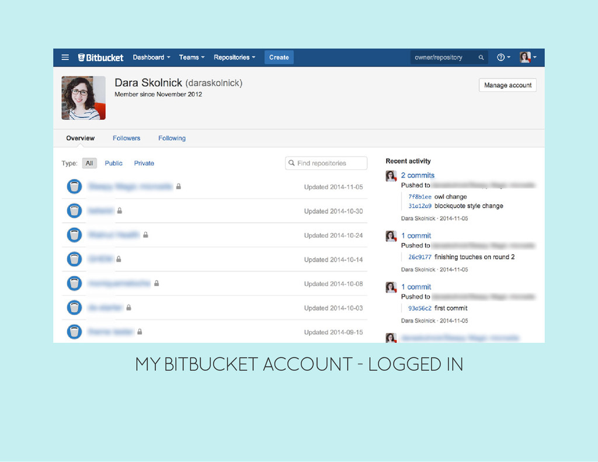Image resolution: width=598 pixels, height=462 pixels.
Task: Click the lock icon on the 2014-10-08 repository
Action: [157, 283]
